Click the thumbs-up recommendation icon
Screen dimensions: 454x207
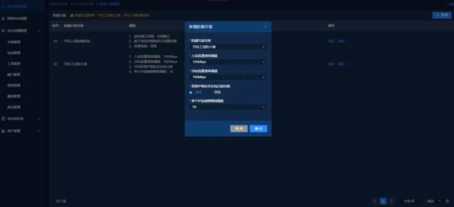point(71,15)
